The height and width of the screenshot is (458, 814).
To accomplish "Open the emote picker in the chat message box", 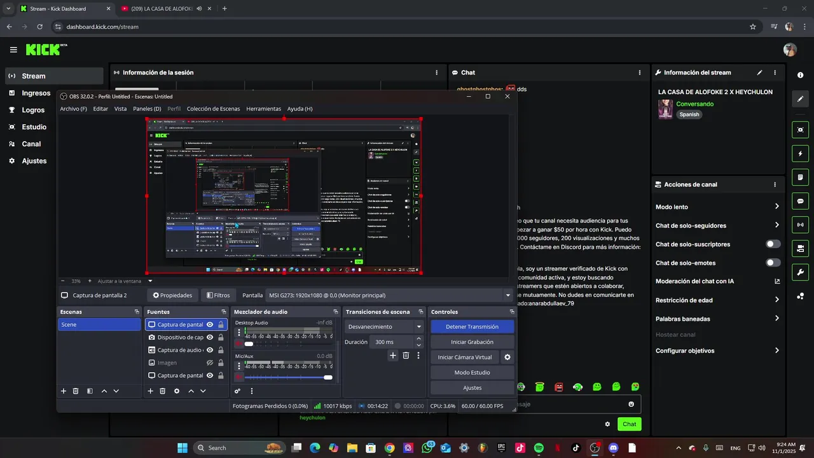I will (x=631, y=404).
